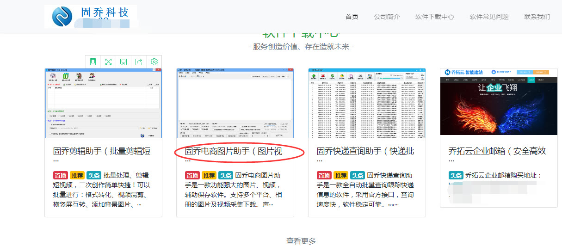Click 置顶 tag on 固乔快递查询助手 card
The width and height of the screenshot is (562, 246).
(x=324, y=175)
